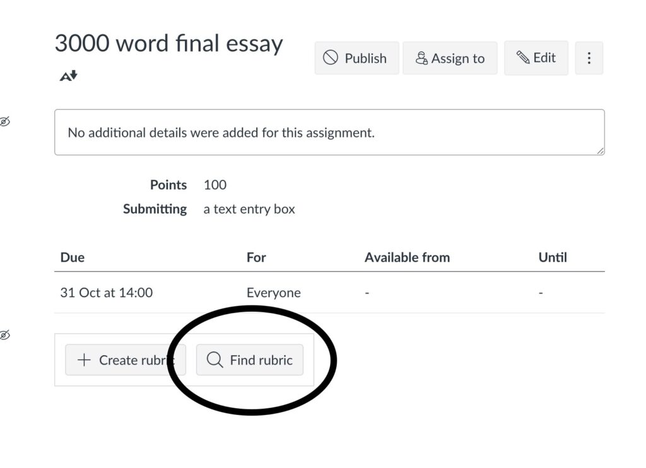Click the "Due" column header
Screen dimensions: 646x468
(72, 257)
